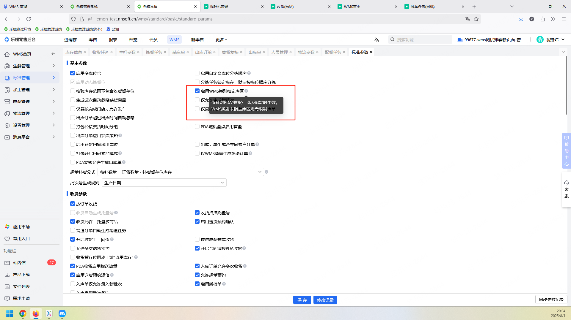
Task: Open the help icon next to 启用WMS类别指定库区
Action: [x=246, y=91]
